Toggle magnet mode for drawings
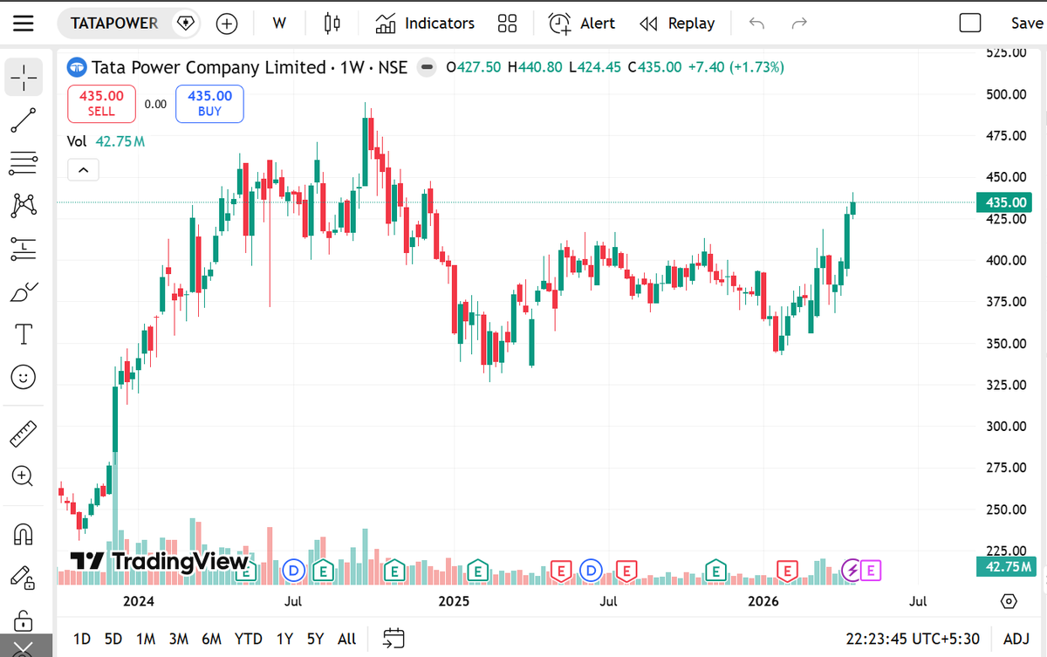Viewport: 1047px width, 657px height. point(24,533)
